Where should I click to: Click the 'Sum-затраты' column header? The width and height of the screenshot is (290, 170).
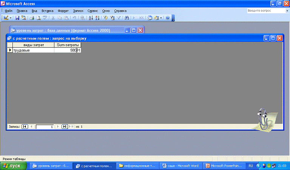click(68, 45)
